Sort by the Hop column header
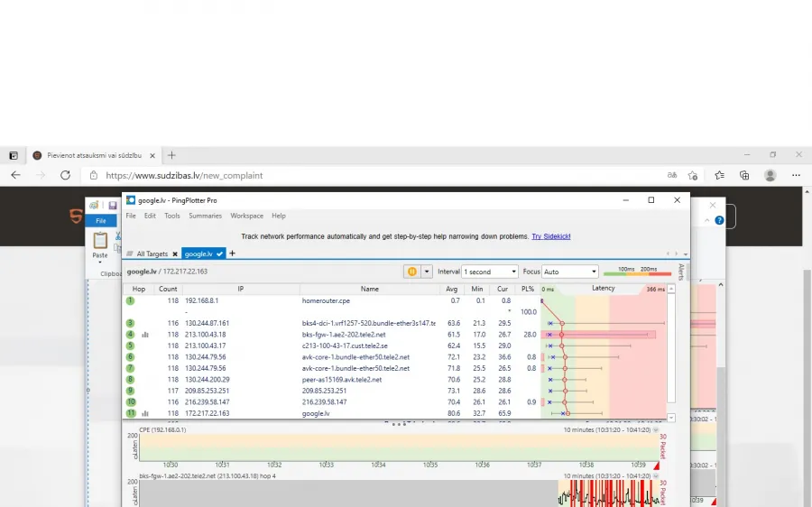 point(139,289)
